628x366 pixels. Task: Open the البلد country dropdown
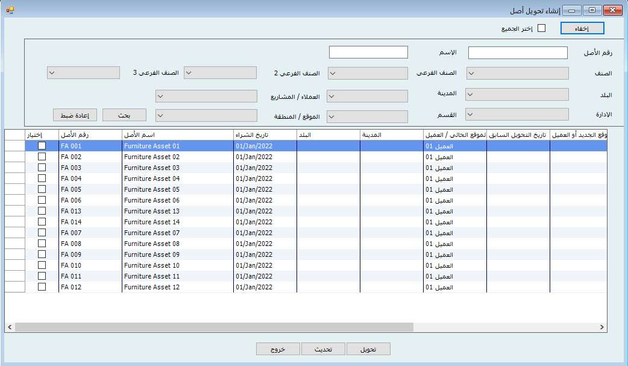517,95
